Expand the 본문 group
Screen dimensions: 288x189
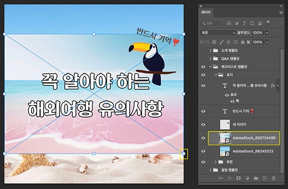[216, 162]
